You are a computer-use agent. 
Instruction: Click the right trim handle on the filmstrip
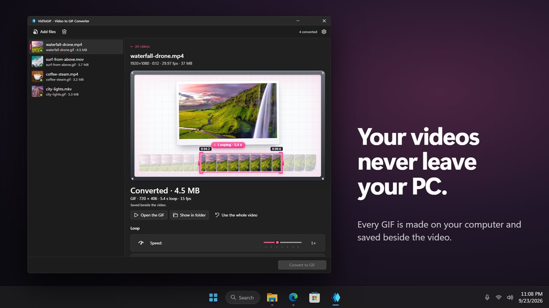click(x=281, y=163)
